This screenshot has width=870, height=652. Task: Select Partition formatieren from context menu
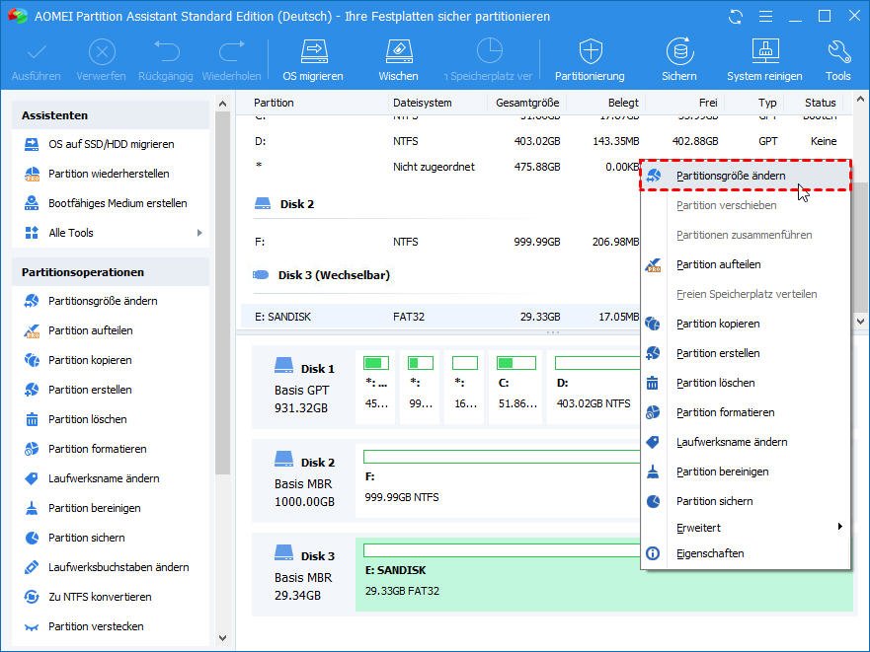(725, 412)
